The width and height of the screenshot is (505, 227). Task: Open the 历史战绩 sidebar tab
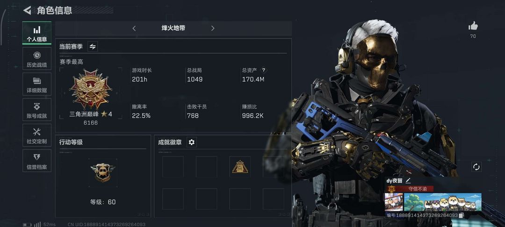[x=37, y=58]
